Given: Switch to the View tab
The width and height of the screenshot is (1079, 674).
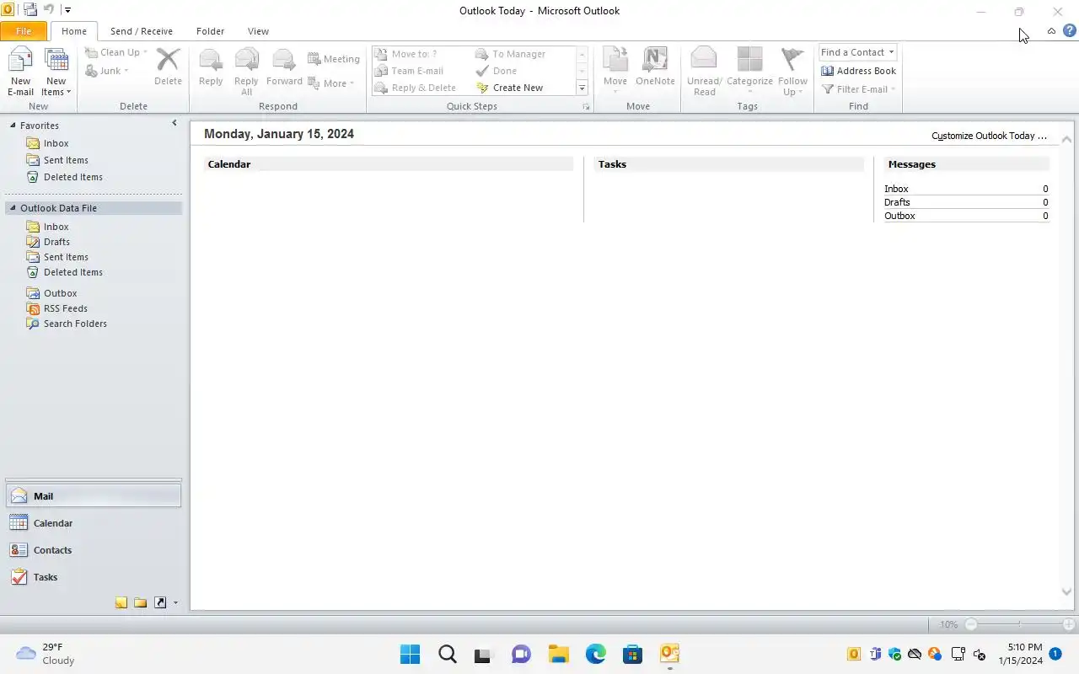Looking at the screenshot, I should [258, 31].
